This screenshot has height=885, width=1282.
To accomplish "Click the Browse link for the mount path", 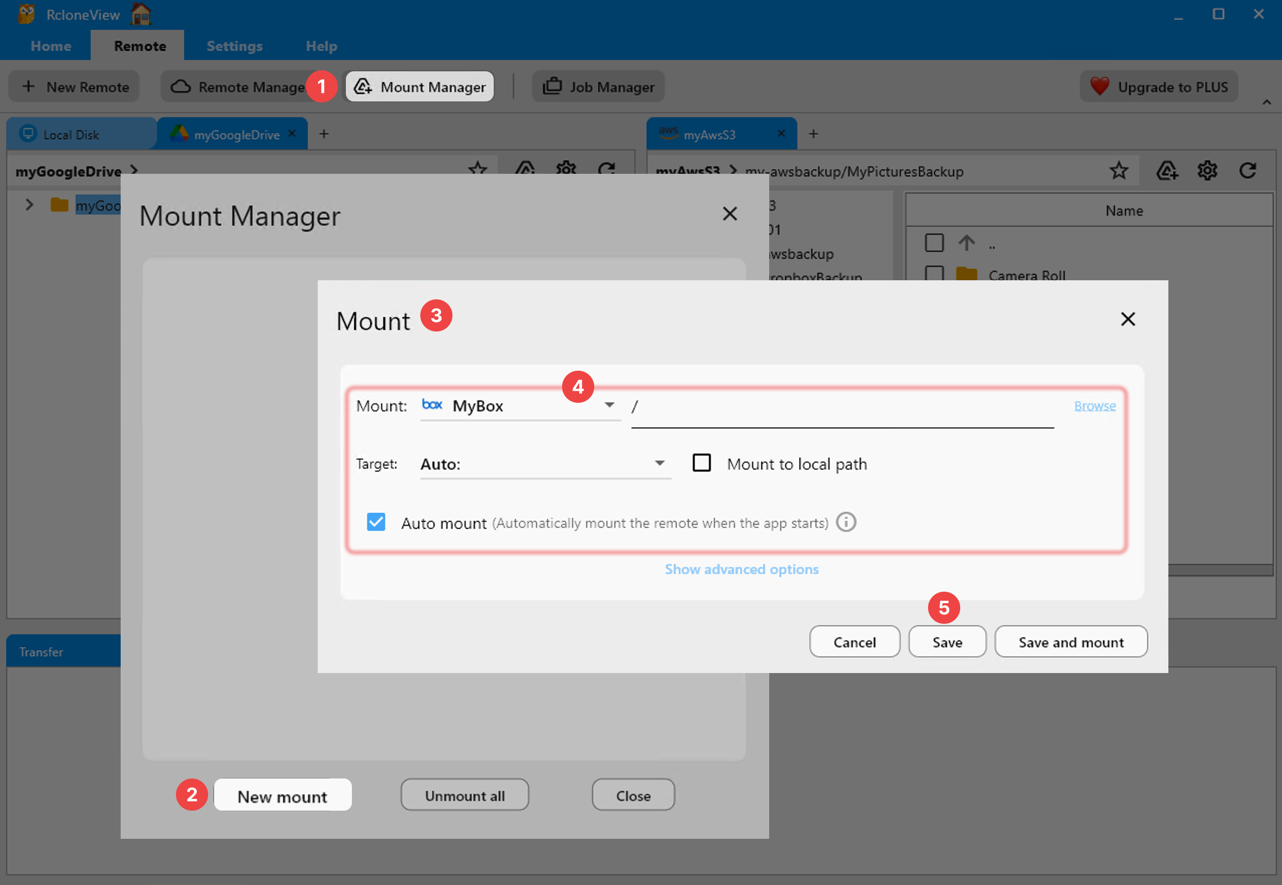I will point(1094,405).
